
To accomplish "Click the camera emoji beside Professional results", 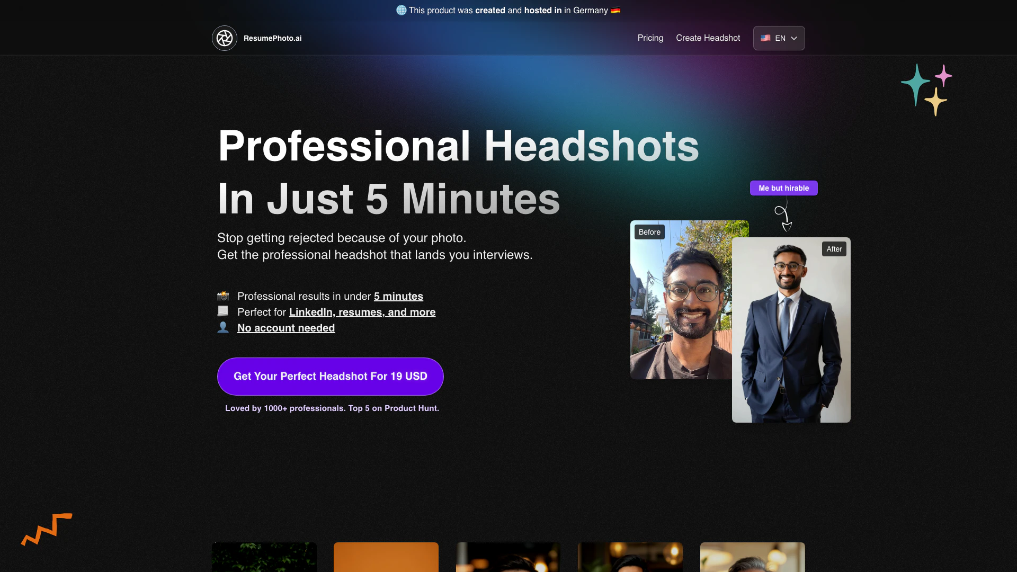I will (x=223, y=296).
